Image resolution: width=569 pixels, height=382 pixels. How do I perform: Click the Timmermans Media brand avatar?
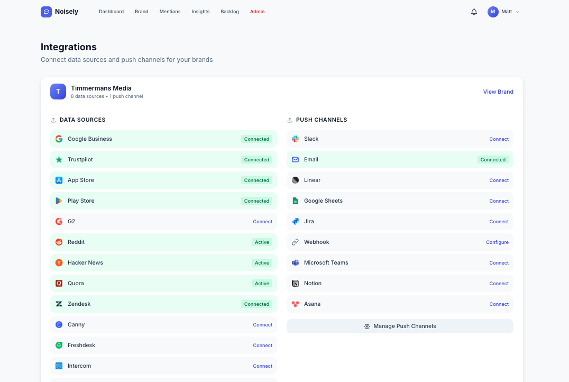[58, 92]
